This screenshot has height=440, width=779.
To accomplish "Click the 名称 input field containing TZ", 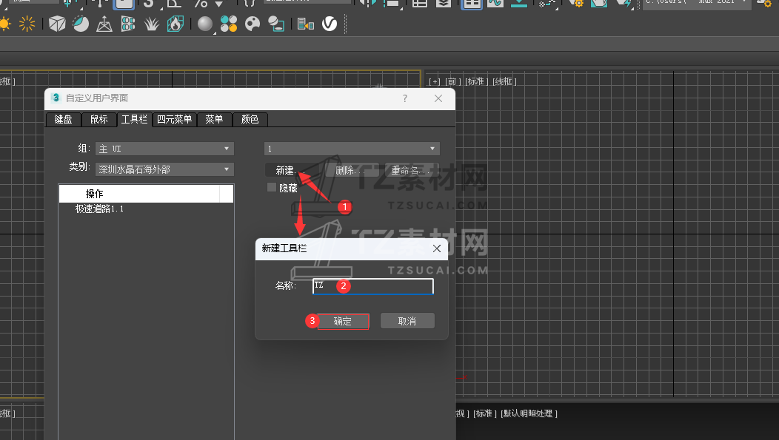I will (373, 286).
